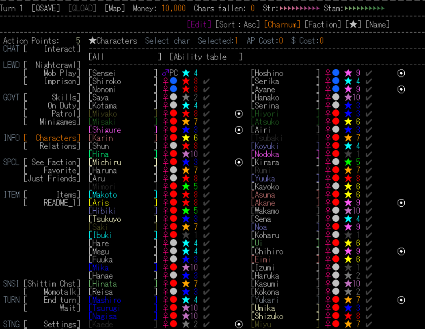The height and width of the screenshot is (329, 425).
Task: Toggle the circle marker in Chihiro's row
Action: tap(401, 251)
